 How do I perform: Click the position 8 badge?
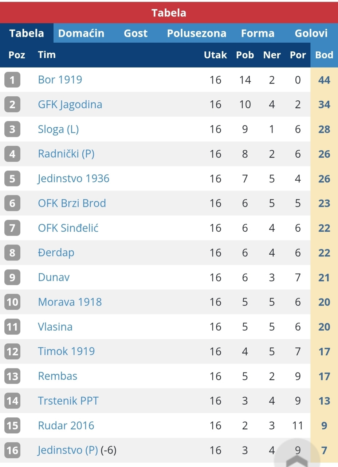pyautogui.click(x=12, y=252)
